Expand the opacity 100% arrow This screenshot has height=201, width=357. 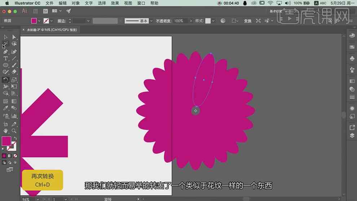191,21
